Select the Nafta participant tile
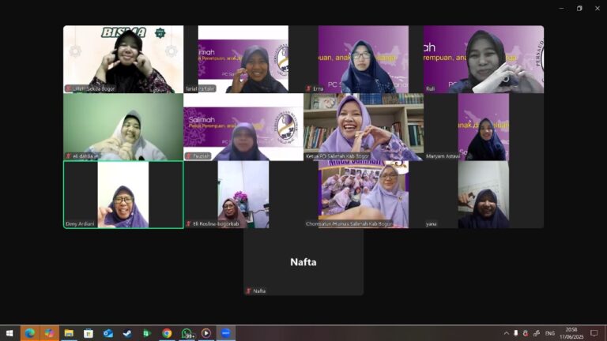 pos(303,262)
